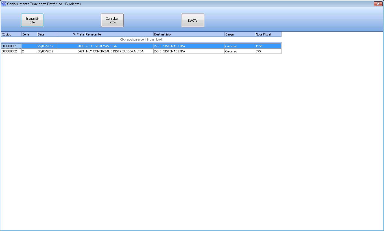Sort by Vr Frete column header
The height and width of the screenshot is (231, 384).
[71, 34]
